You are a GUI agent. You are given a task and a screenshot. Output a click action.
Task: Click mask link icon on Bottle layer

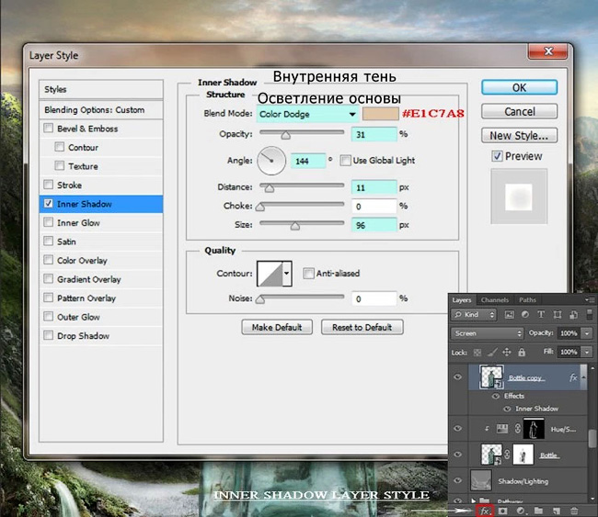(507, 455)
